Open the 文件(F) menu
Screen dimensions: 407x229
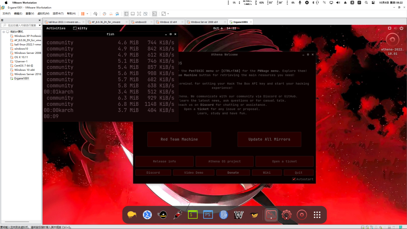point(6,14)
